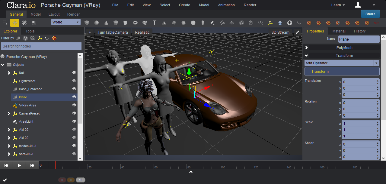Expand the sara-01-1 node
The image size is (386, 184).
pos(9,154)
